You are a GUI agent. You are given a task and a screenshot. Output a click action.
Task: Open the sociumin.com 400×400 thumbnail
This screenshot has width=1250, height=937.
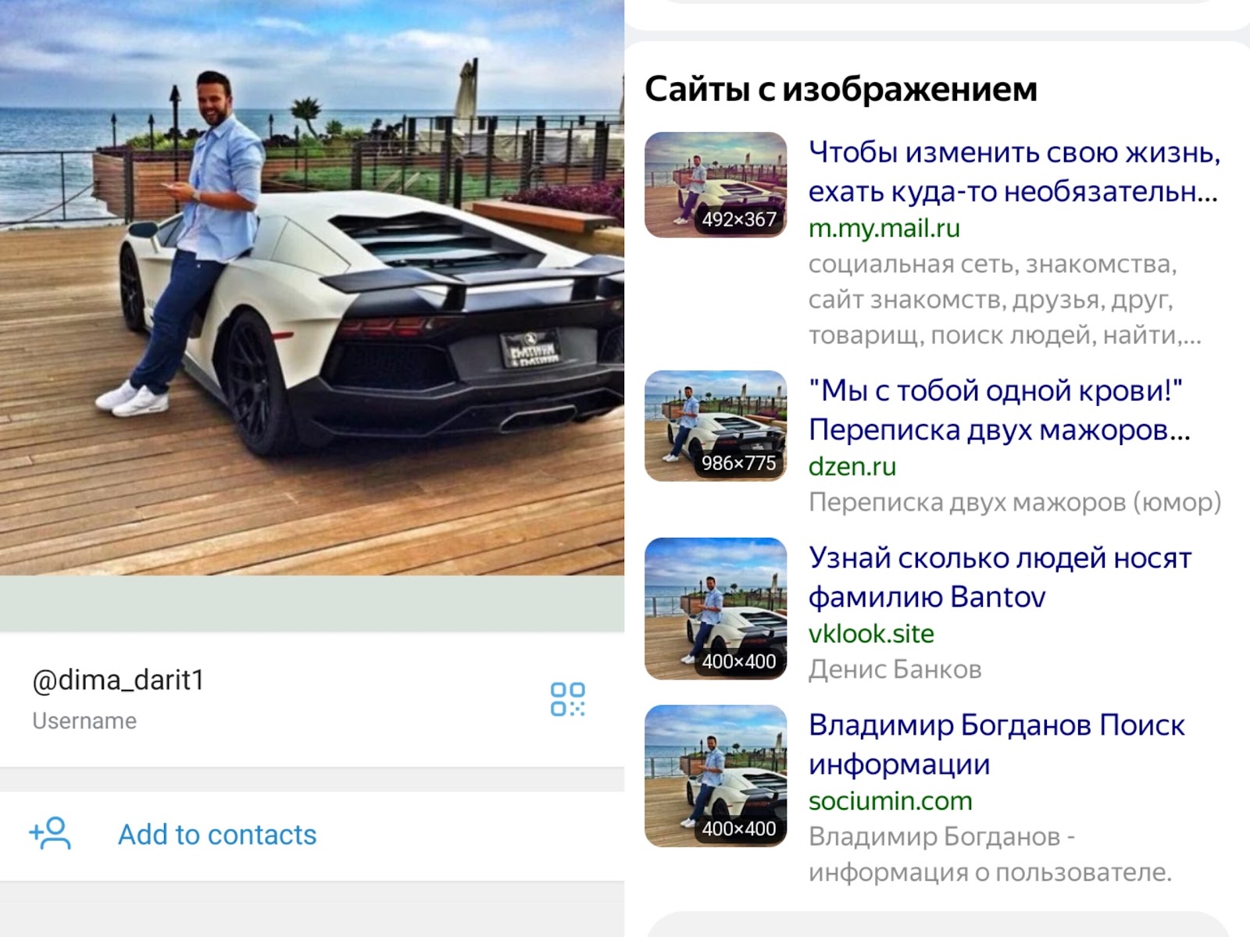[716, 775]
